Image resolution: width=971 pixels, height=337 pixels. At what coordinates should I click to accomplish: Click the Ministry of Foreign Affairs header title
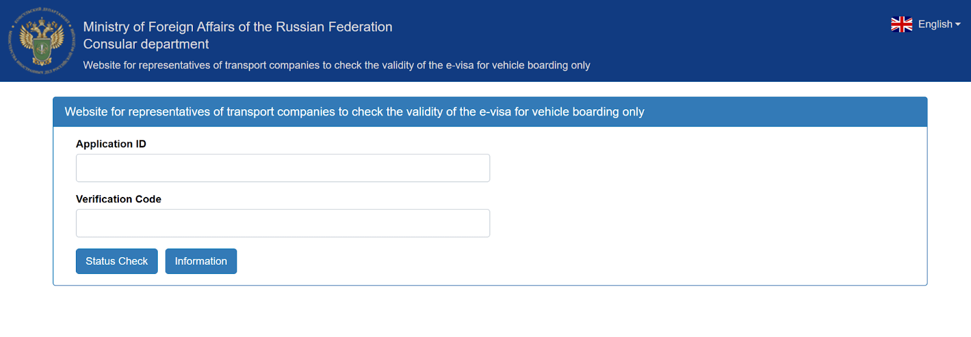237,27
